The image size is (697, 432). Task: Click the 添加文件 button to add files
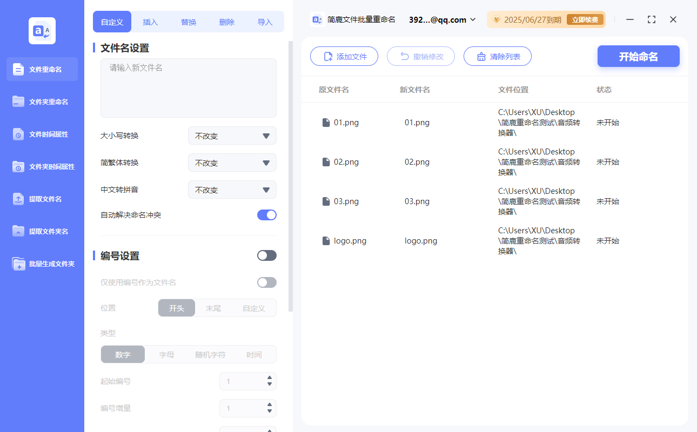point(344,56)
